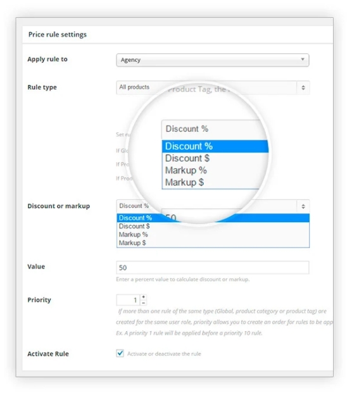Expand the Rule type All products select
Viewport: 352px width, 395px height.
click(x=213, y=87)
